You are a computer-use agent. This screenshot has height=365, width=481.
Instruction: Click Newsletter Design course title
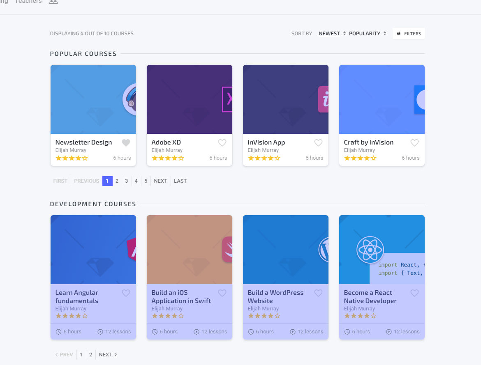83,142
